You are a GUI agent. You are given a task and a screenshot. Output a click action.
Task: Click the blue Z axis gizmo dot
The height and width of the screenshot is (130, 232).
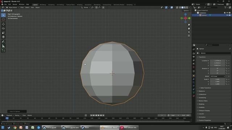point(185,14)
